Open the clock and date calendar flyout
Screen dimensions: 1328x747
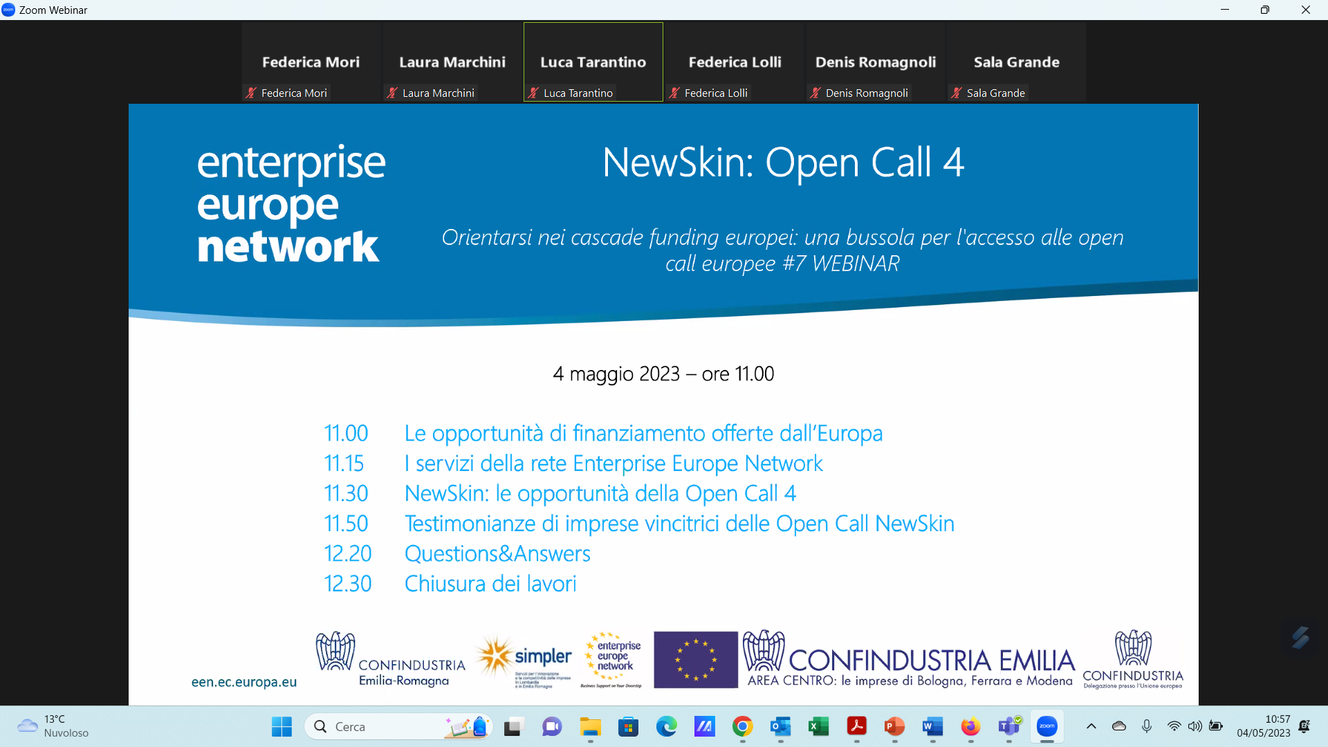point(1263,726)
